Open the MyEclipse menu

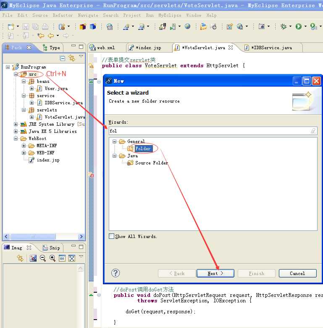pyautogui.click(x=170, y=15)
